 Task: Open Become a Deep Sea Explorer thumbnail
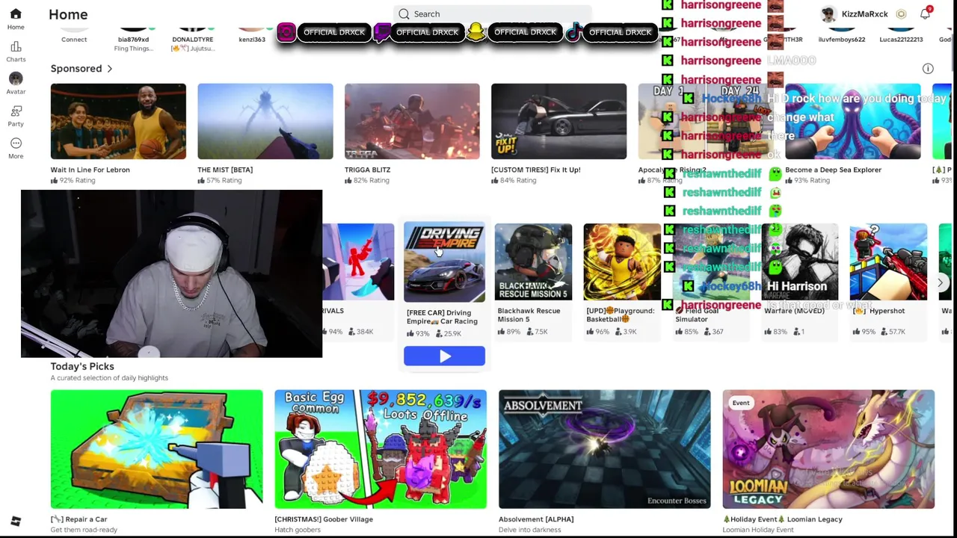click(x=852, y=121)
